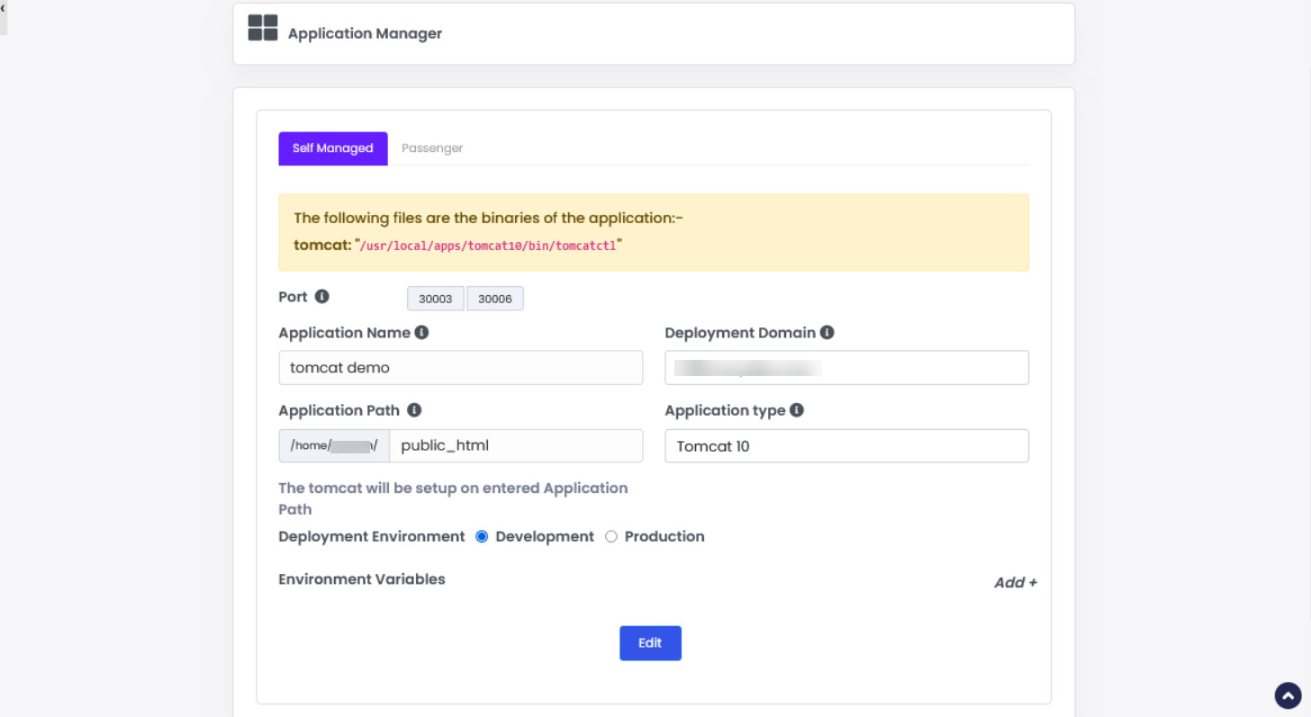
Task: Click the info icon beside Application Name
Action: 421,332
